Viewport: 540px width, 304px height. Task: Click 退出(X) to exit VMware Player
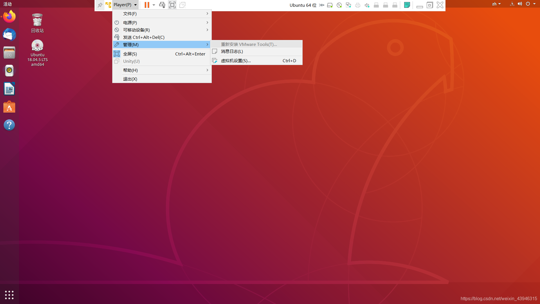[x=130, y=79]
